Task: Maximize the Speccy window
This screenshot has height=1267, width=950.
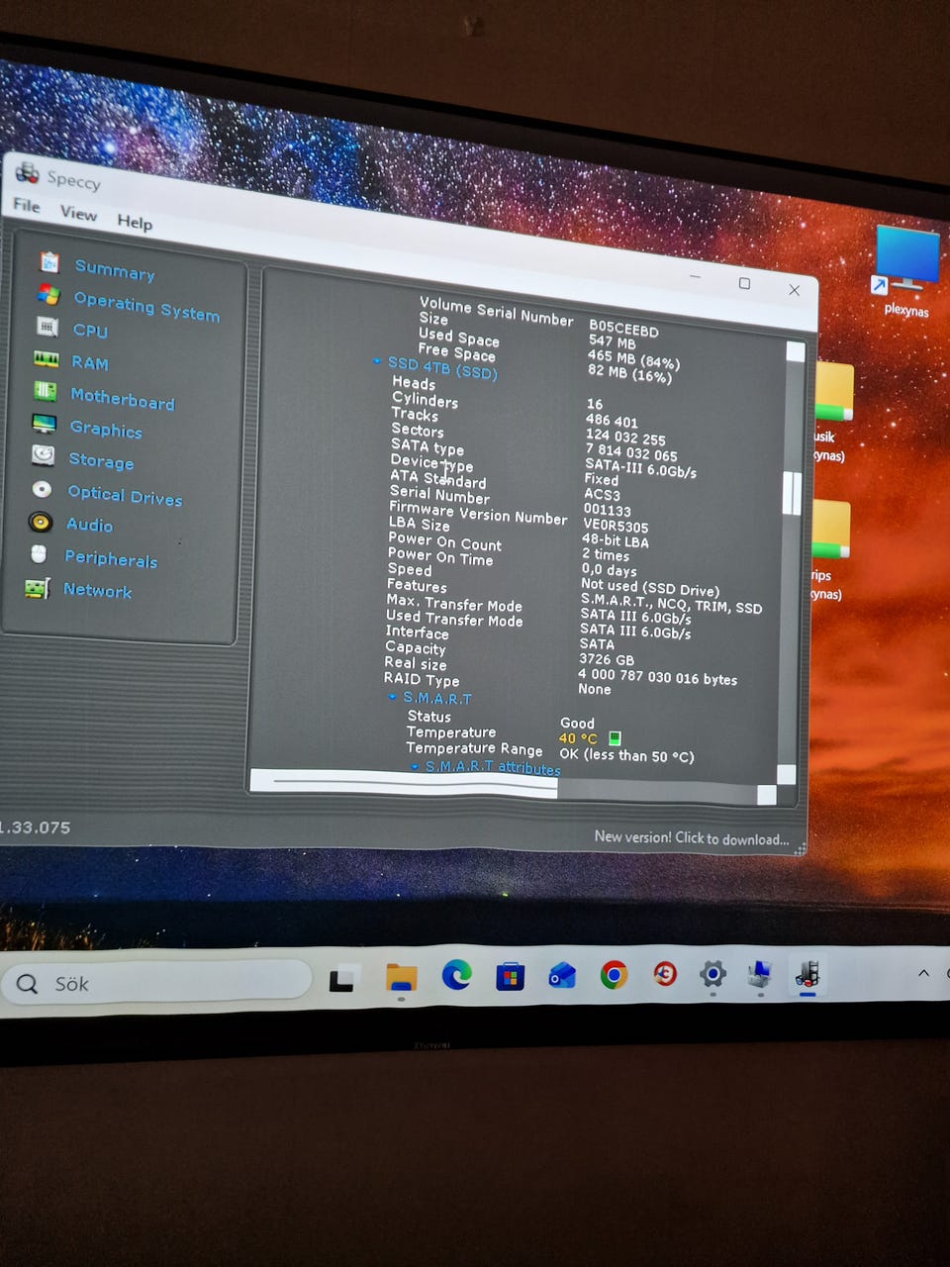Action: [x=744, y=283]
